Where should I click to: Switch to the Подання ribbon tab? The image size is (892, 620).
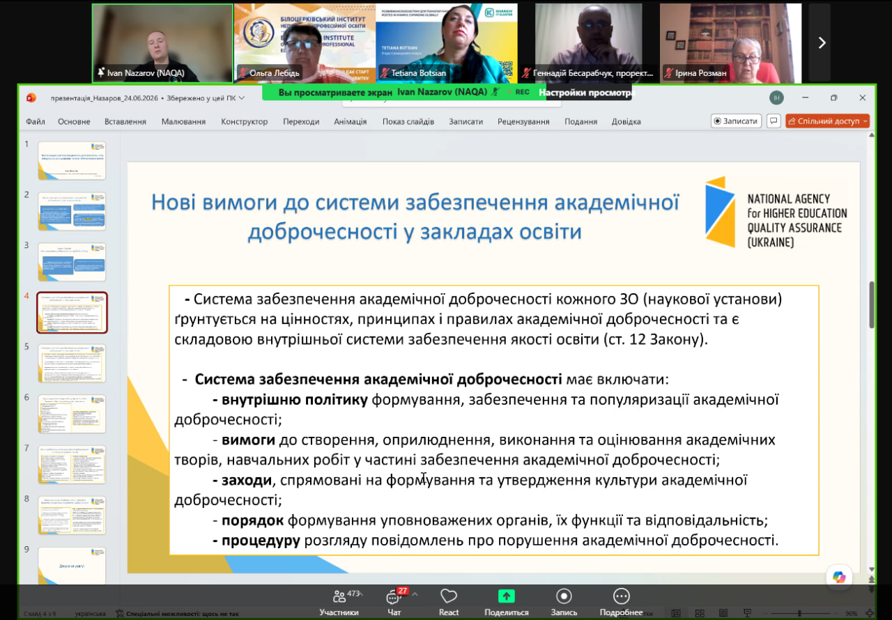581,121
